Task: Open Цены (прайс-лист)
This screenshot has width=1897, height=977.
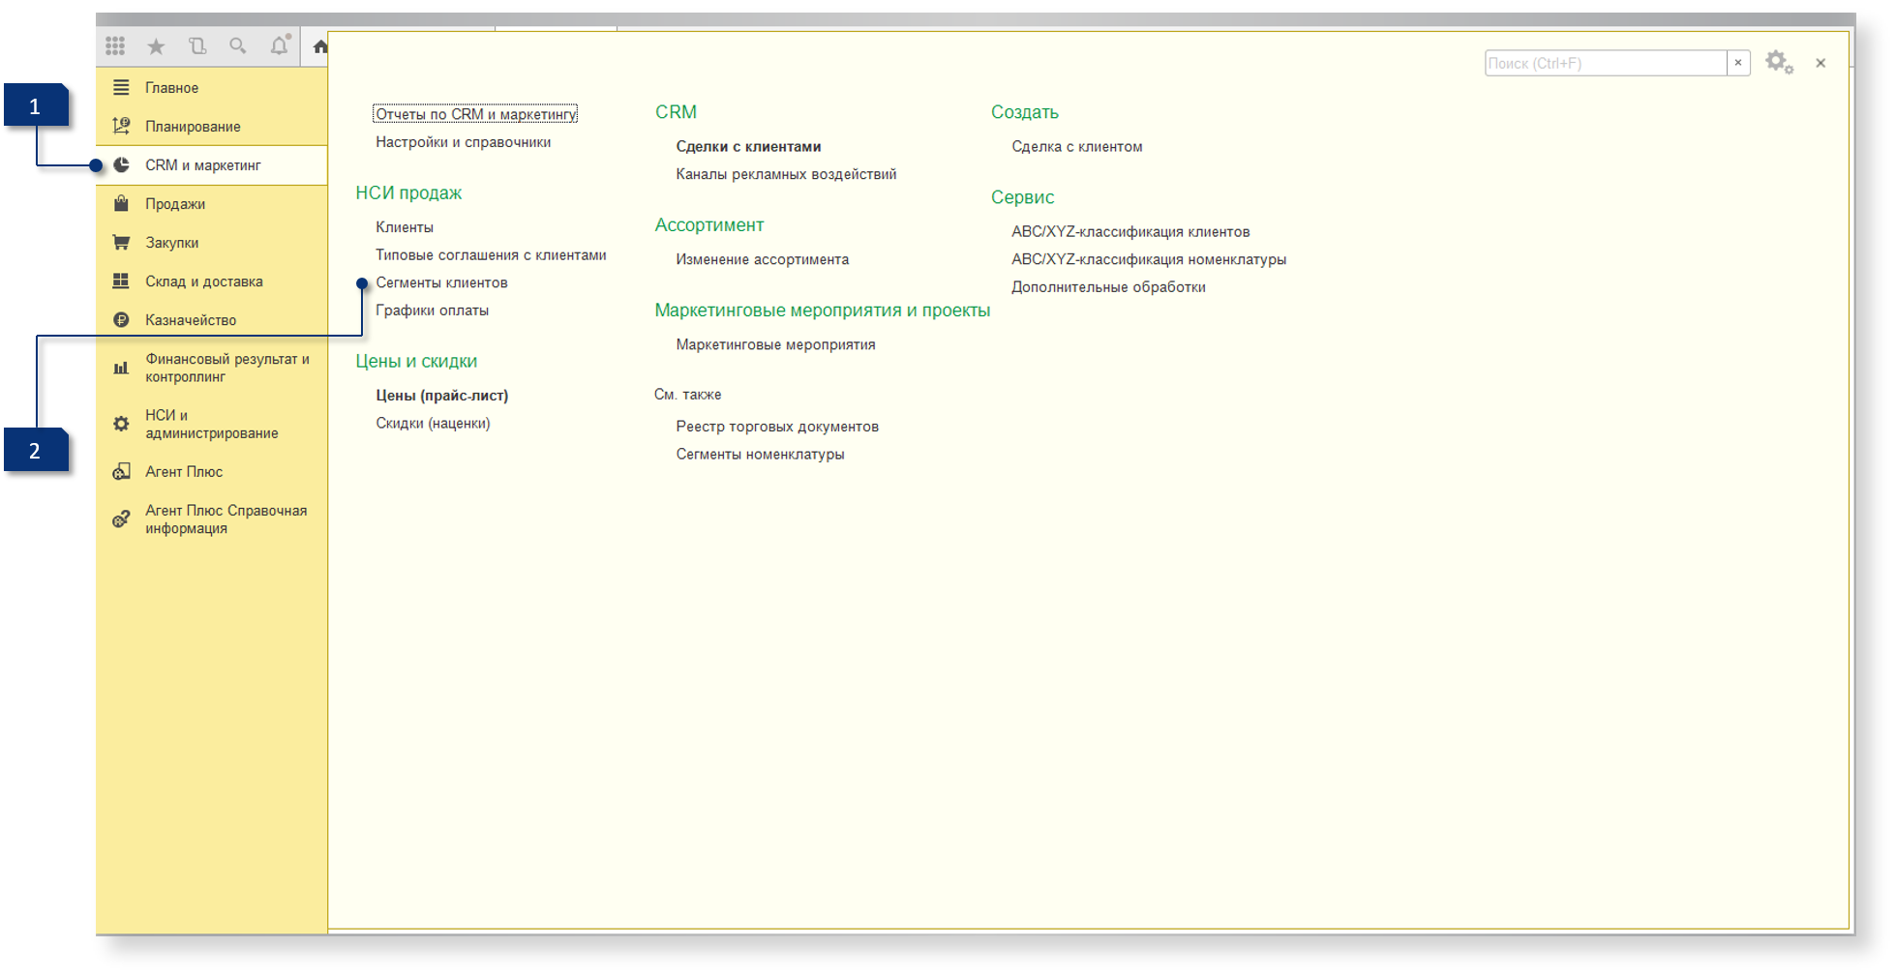Action: (441, 396)
